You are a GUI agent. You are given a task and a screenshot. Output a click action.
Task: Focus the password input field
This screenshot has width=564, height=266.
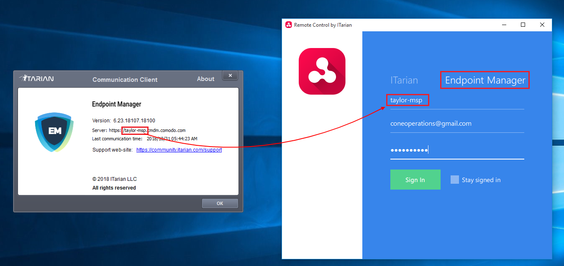pyautogui.click(x=457, y=150)
